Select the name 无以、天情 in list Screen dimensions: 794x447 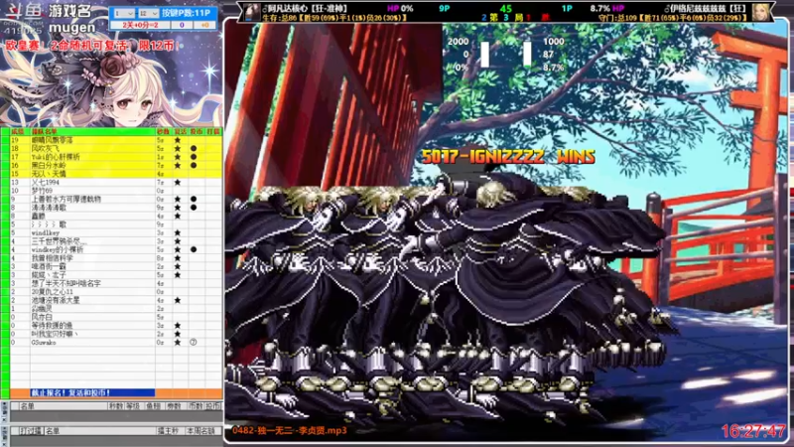click(49, 174)
